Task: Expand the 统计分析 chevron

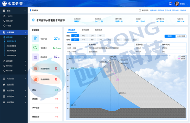Action: (x=25, y=71)
